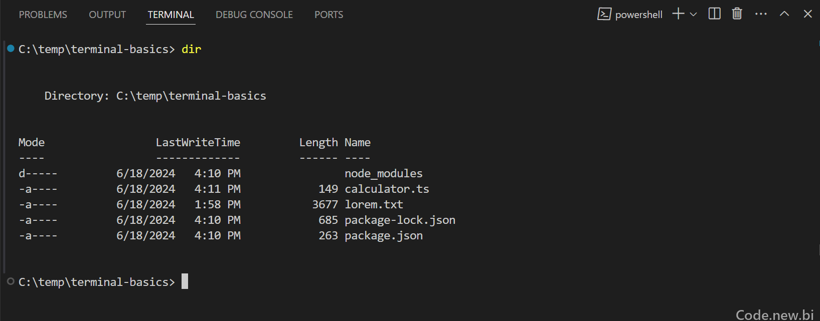The width and height of the screenshot is (820, 321).
Task: Split the terminal pane
Action: [714, 14]
